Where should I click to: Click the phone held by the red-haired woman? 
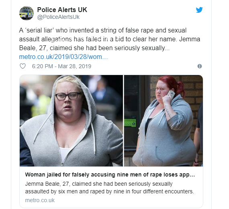coord(171,94)
